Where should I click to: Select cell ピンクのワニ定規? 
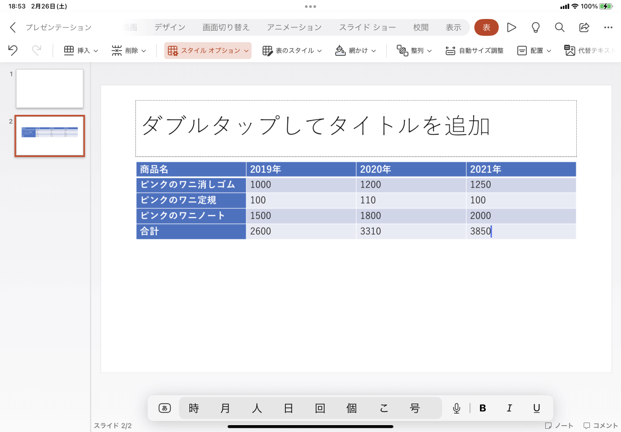pos(191,200)
